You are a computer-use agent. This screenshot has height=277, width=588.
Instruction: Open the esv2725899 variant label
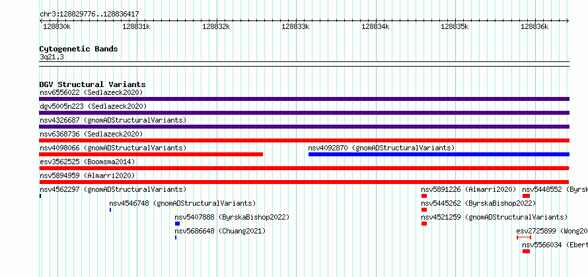coord(552,231)
